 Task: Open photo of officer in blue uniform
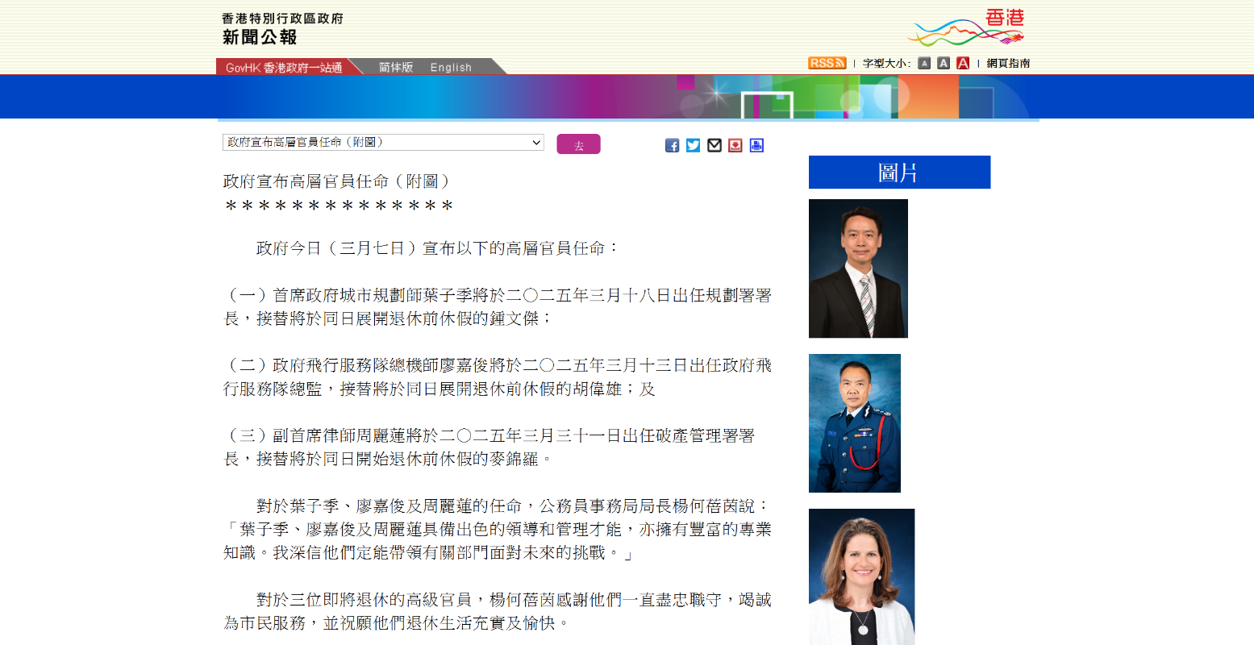click(854, 423)
